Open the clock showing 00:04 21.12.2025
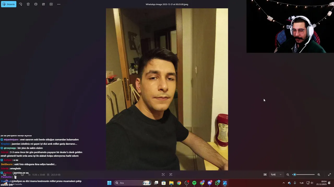 click(x=321, y=183)
